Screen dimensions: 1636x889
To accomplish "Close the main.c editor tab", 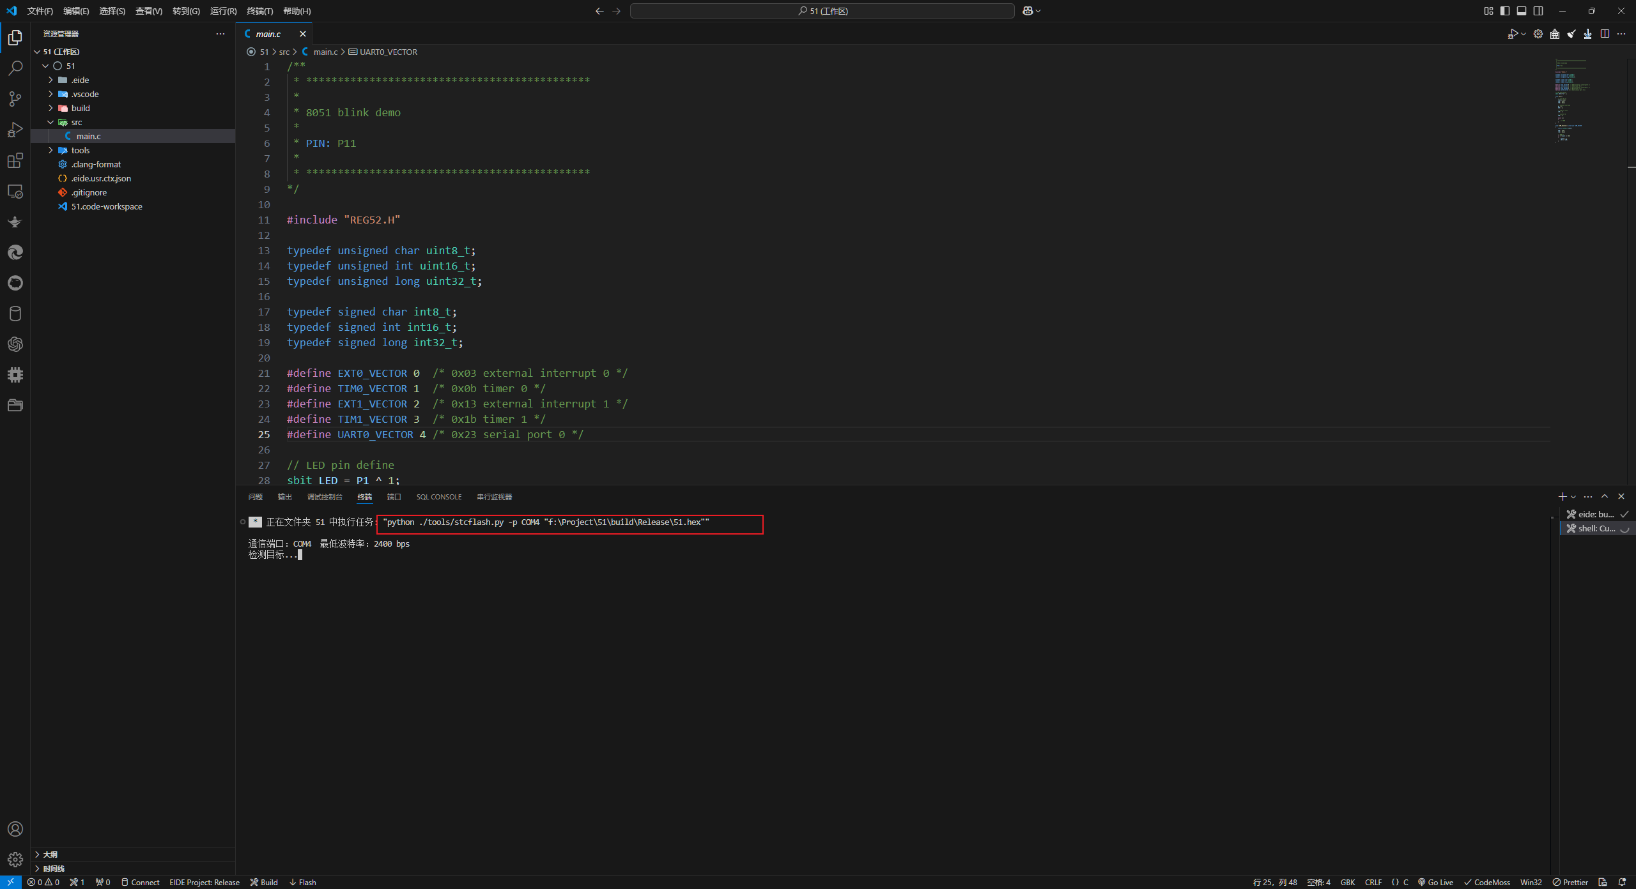I will (303, 34).
